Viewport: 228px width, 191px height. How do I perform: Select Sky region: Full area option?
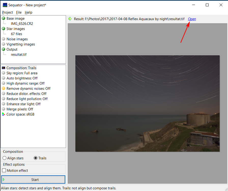pos(22,73)
